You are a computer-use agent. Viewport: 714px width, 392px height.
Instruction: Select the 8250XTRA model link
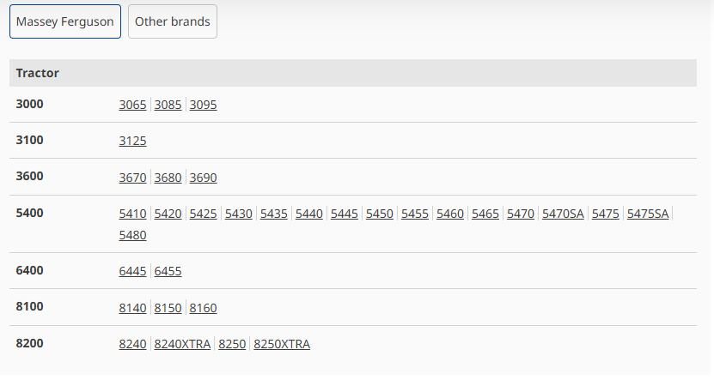click(282, 345)
